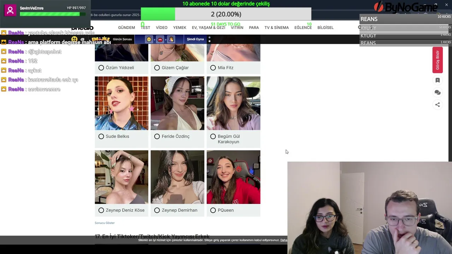Viewport: 452px width, 254px height.
Task: Click the REANS 10 KICKS leaderboard header
Action: [x=405, y=19]
